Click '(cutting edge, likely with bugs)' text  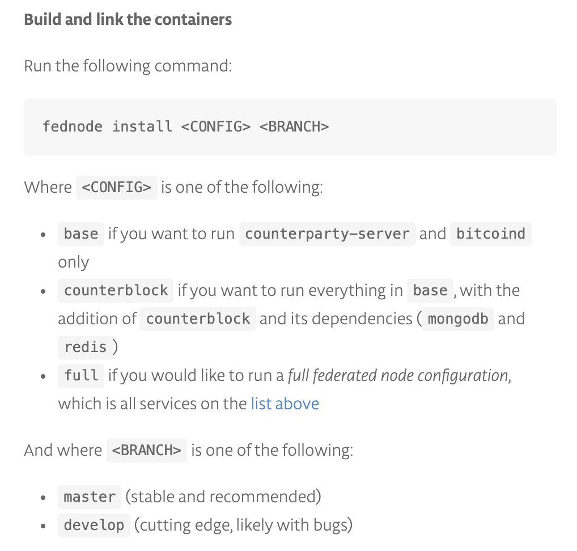243,525
